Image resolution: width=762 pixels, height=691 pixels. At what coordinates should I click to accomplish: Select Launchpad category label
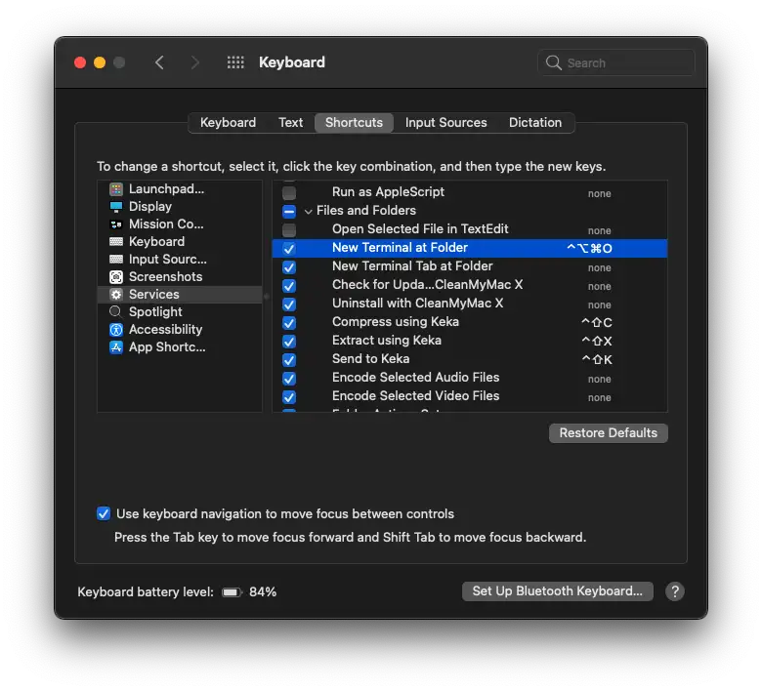click(x=166, y=189)
